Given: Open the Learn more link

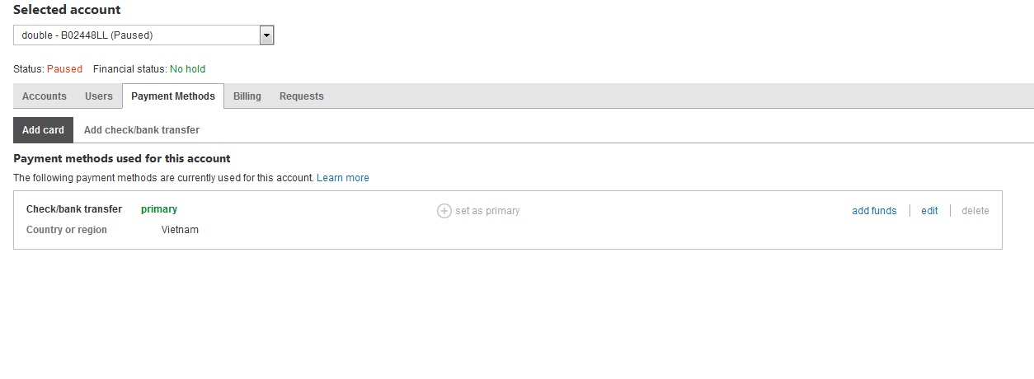Looking at the screenshot, I should [x=343, y=178].
